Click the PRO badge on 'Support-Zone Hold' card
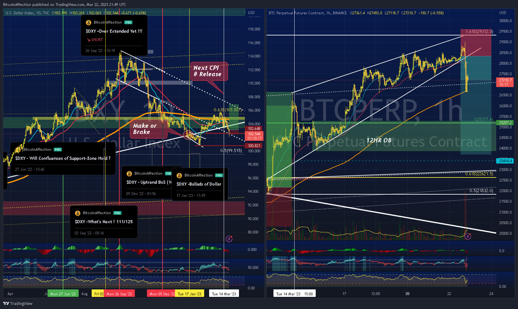This screenshot has height=309, width=518. click(58, 150)
